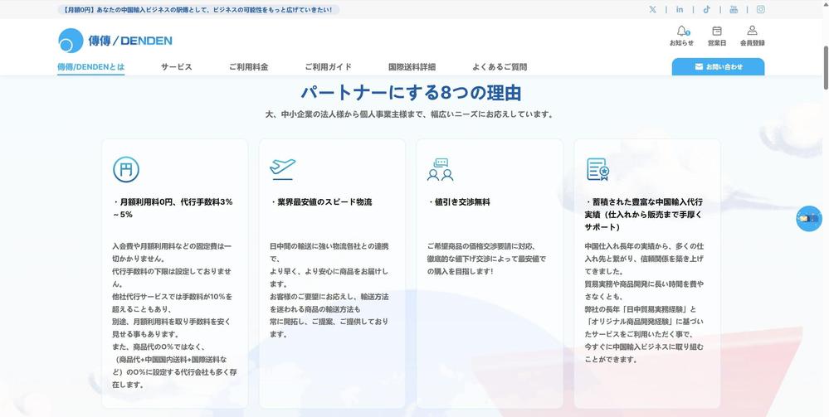The image size is (829, 417).
Task: Click the 傳傳/DENDEN brand name text
Action: pyautogui.click(x=130, y=41)
